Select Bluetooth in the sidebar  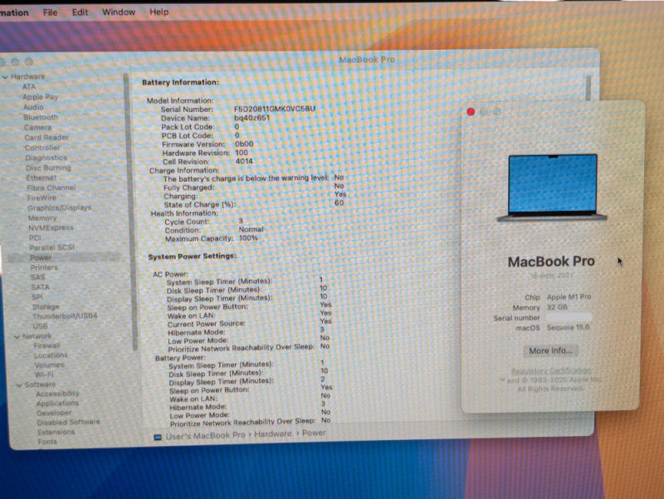tap(41, 117)
